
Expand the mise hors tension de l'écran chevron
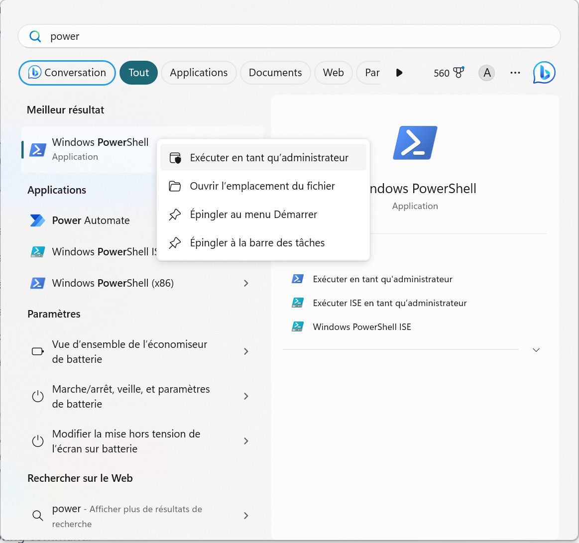(x=246, y=441)
